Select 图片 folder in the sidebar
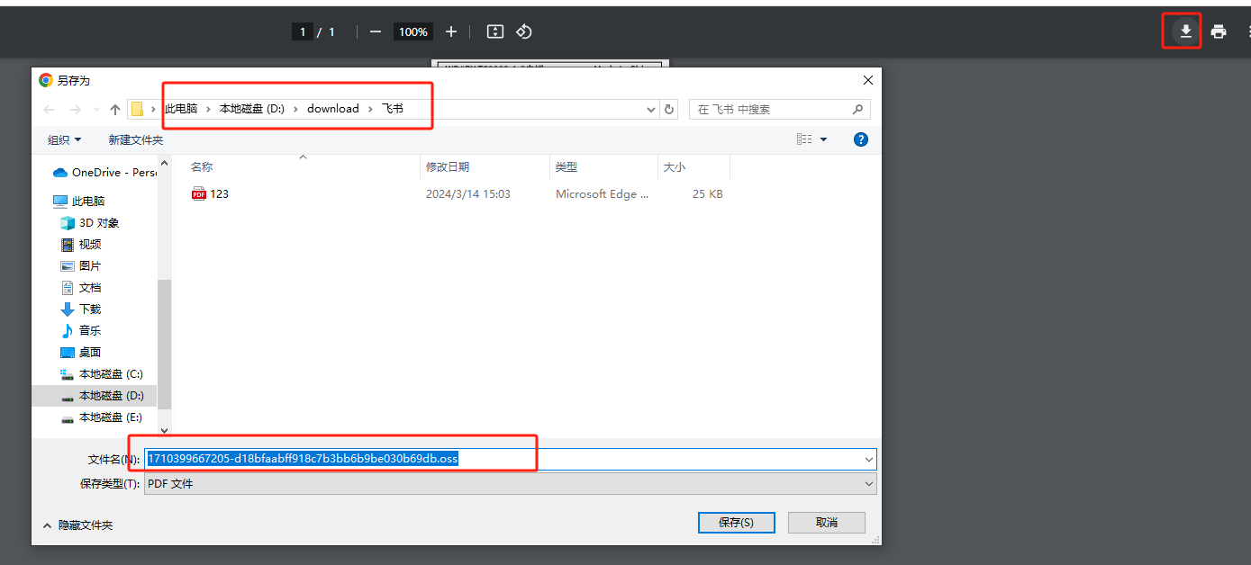The image size is (1251, 565). [x=81, y=265]
